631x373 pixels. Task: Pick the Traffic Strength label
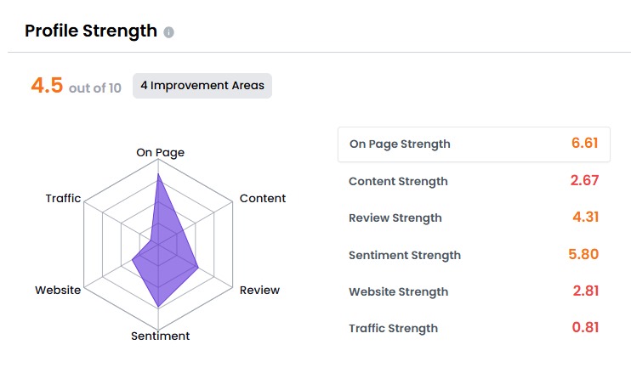pyautogui.click(x=394, y=329)
